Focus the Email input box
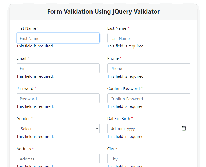This screenshot has width=206, height=167. pyautogui.click(x=58, y=68)
